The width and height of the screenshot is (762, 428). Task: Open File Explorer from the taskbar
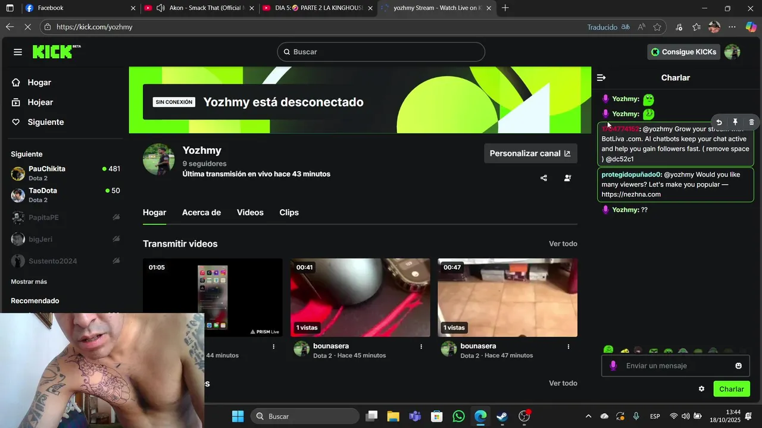coord(393,416)
